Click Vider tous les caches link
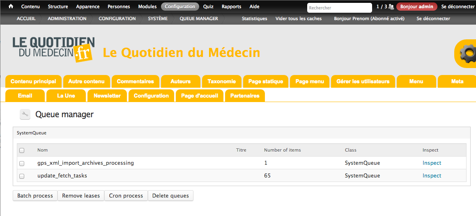Screen dimensions: 476x216 click(x=299, y=18)
